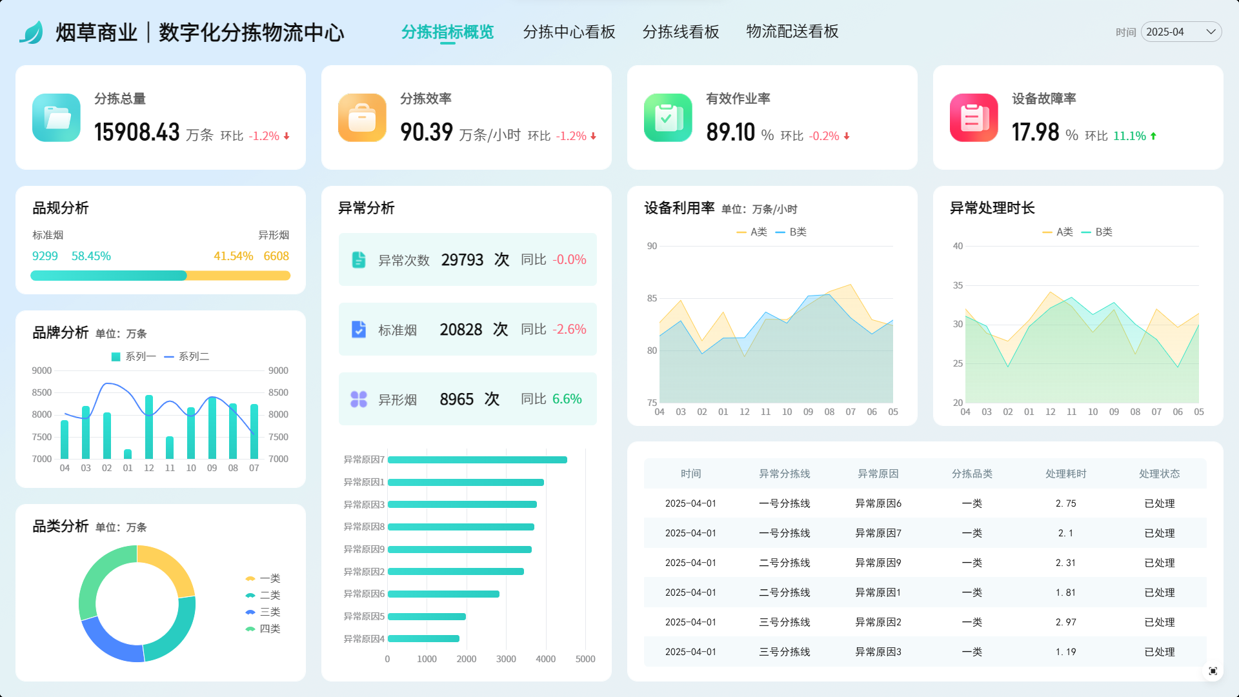Click the green leaf logo icon
1239x697 pixels.
pos(31,32)
